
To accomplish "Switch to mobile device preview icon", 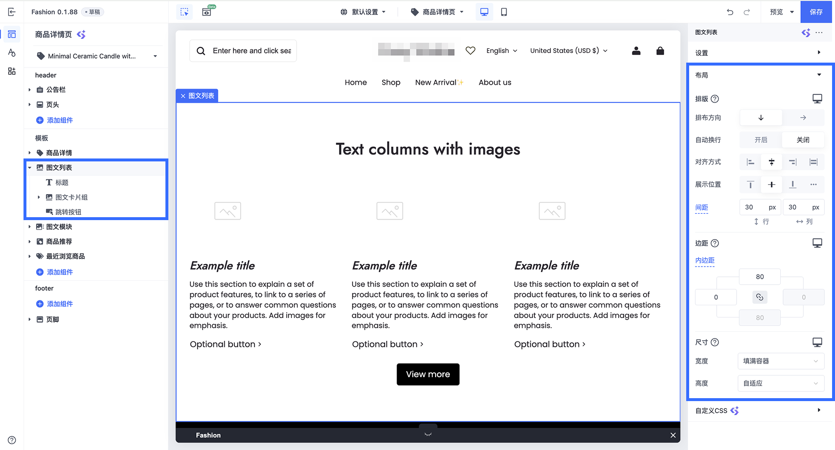I will coord(504,12).
